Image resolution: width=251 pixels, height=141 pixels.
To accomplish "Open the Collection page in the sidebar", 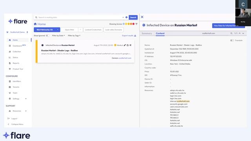I will (x=16, y=51).
